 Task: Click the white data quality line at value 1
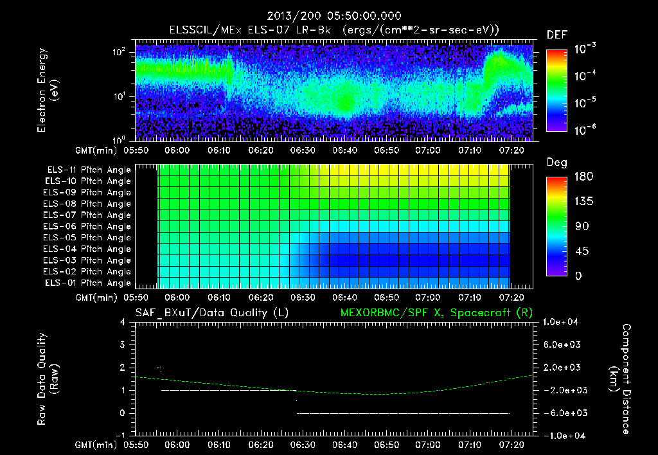coord(229,390)
